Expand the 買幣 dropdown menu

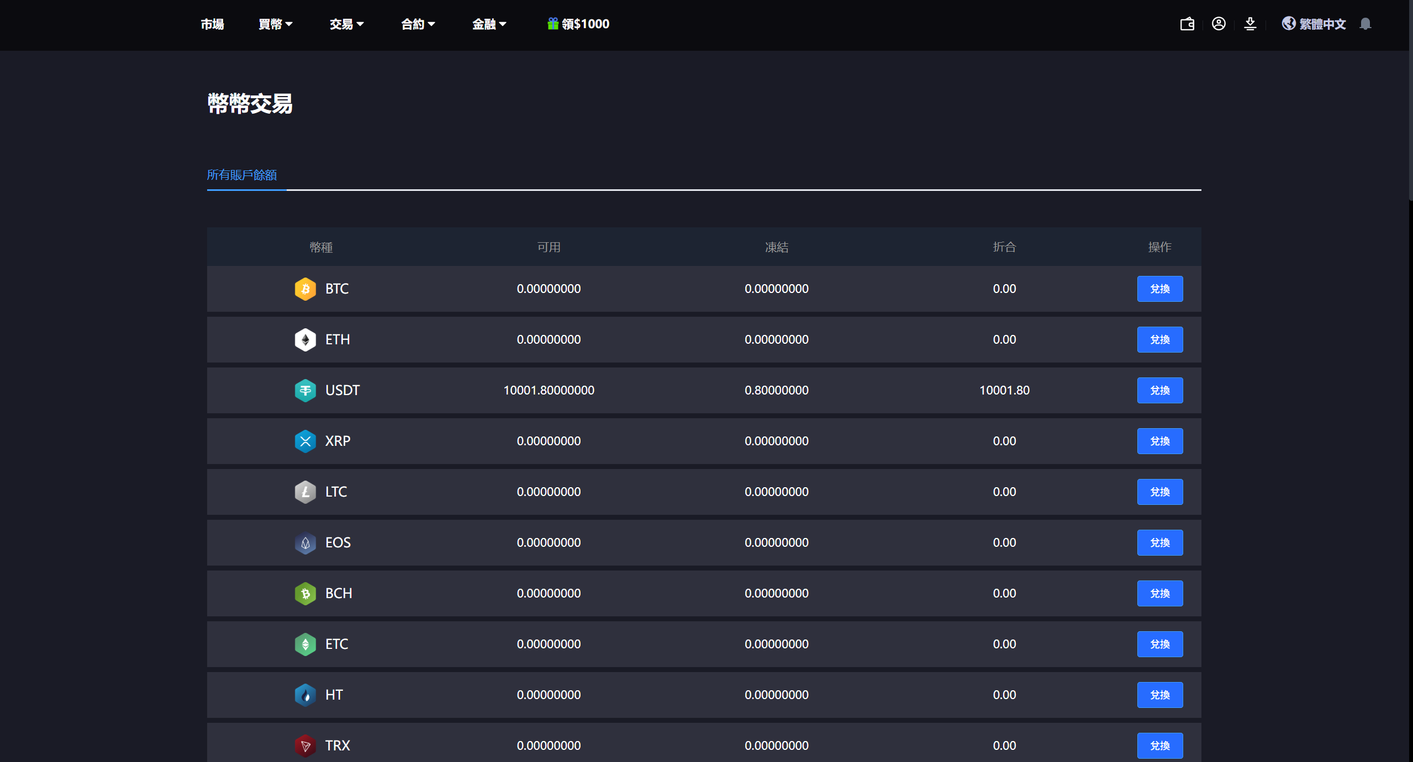pyautogui.click(x=275, y=24)
